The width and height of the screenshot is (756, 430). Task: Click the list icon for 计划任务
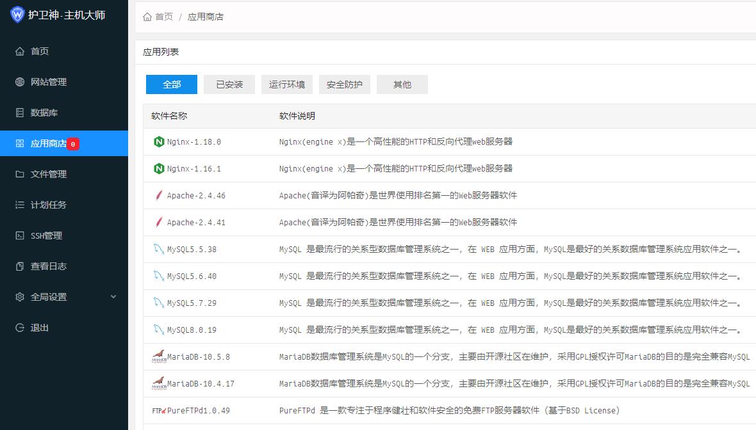pos(20,205)
